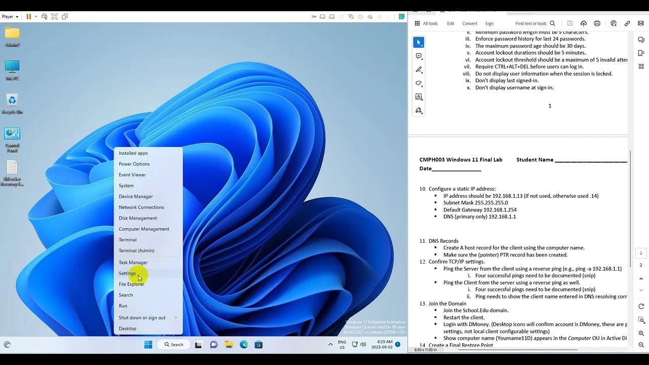Open Device Manager from the context menu
Viewport: 649px width, 365px height.
coord(135,196)
